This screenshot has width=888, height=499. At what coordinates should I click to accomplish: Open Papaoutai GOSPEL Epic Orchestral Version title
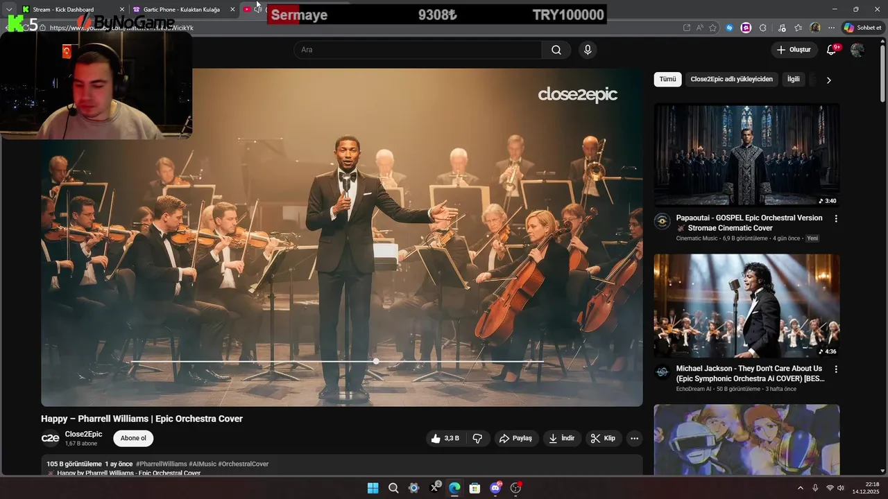point(749,222)
